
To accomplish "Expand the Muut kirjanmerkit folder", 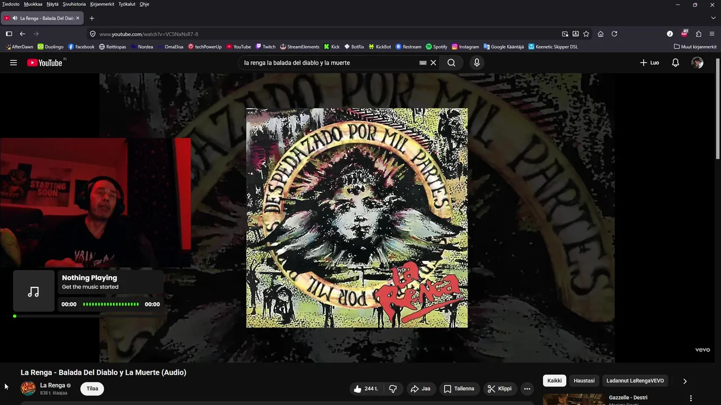I will click(695, 47).
